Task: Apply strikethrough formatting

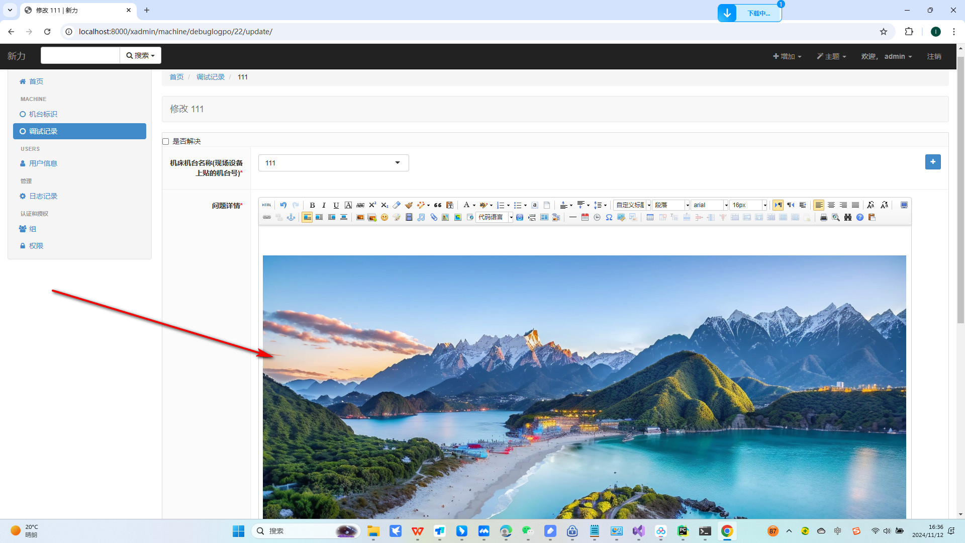Action: [360, 205]
